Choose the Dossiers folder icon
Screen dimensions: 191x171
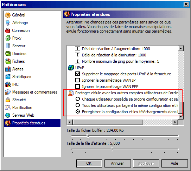click(8, 54)
